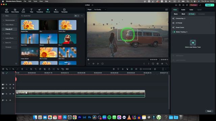This screenshot has height=121, width=216.
Task: Hide the top video track eye icon
Action: click(x=13, y=84)
